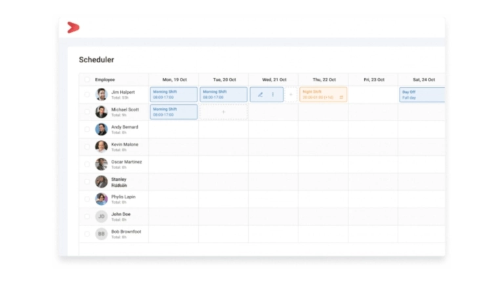Image resolution: width=504 pixels, height=283 pixels.
Task: Open Jim Halpert's Monday Morning Shift
Action: (173, 94)
